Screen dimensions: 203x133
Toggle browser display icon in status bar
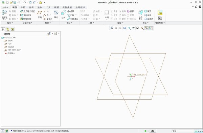click(7, 131)
